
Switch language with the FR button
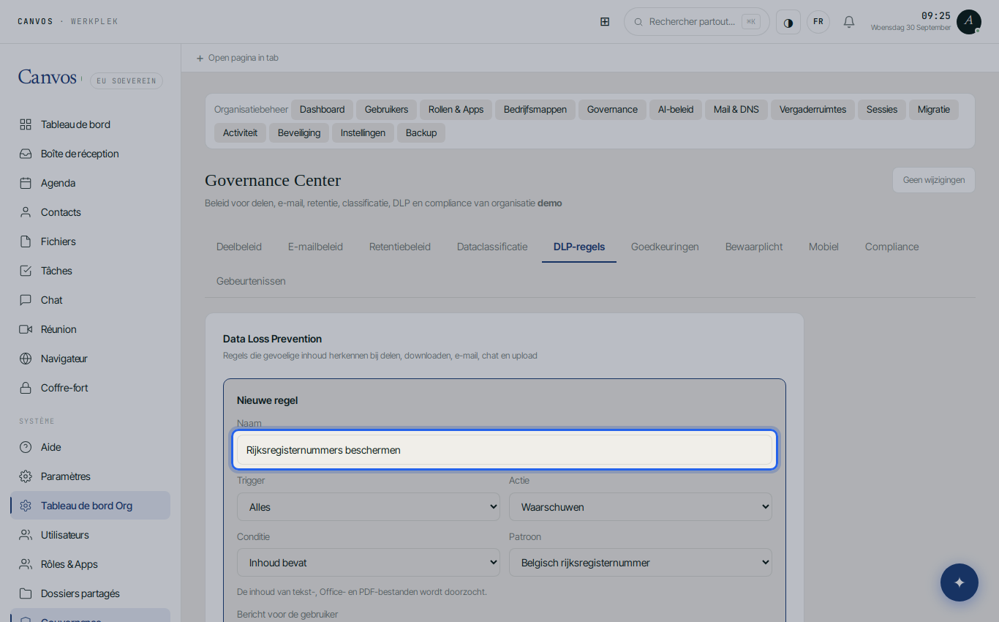818,22
